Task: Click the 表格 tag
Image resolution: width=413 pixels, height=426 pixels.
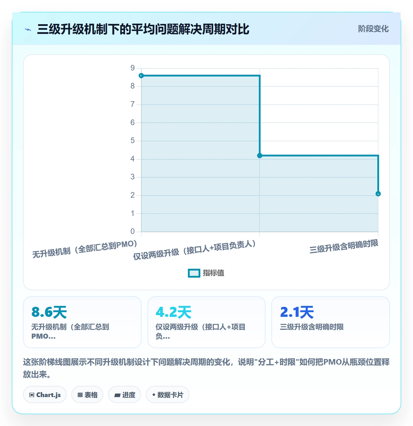Action: click(87, 395)
